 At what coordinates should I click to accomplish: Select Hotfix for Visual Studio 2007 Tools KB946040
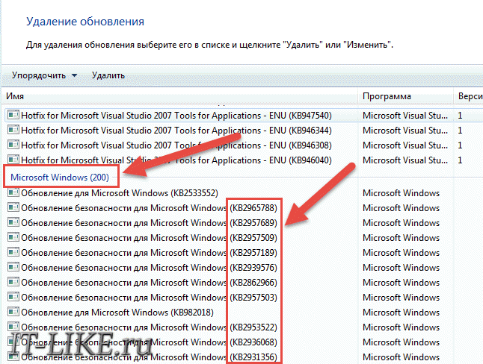176,160
